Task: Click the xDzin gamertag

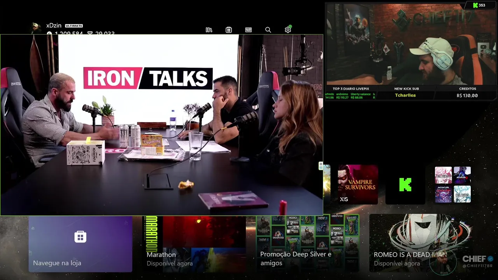Action: (x=54, y=26)
